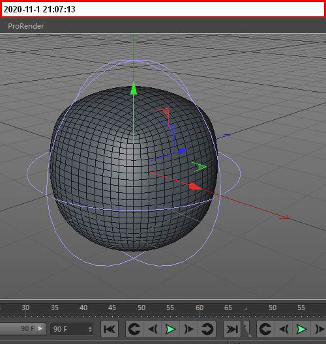This screenshot has width=326, height=344.
Task: Play forwards using right-hand green play button
Action: point(301,329)
